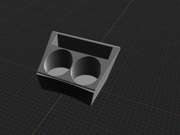Click the 3D cursor at the model's front edge

point(72,82)
